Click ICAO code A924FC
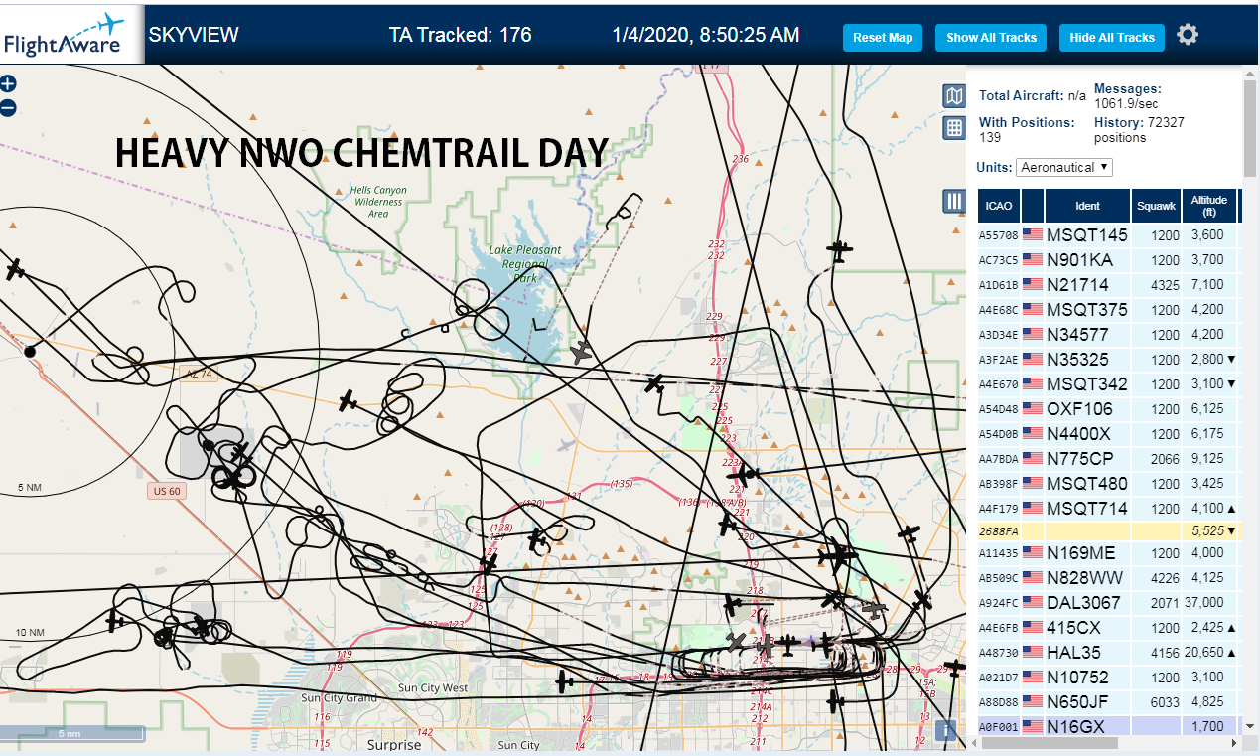 (x=998, y=604)
